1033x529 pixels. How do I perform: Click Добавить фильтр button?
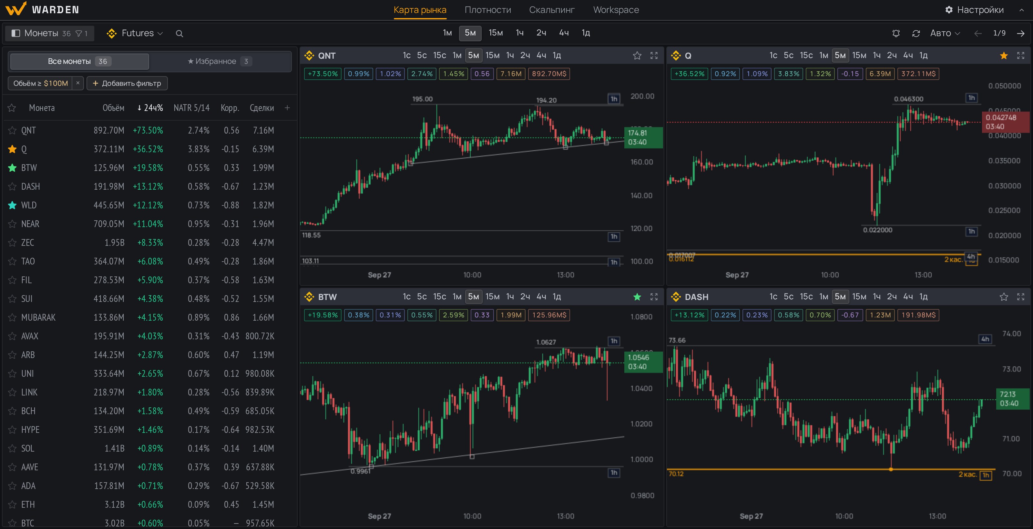coord(127,83)
